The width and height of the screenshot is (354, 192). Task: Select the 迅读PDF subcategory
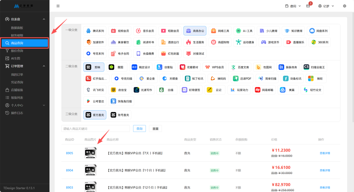pyautogui.click(x=242, y=78)
